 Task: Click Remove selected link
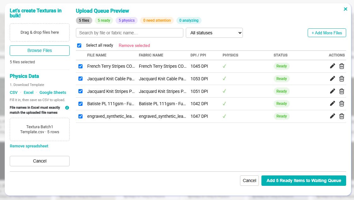pos(134,45)
